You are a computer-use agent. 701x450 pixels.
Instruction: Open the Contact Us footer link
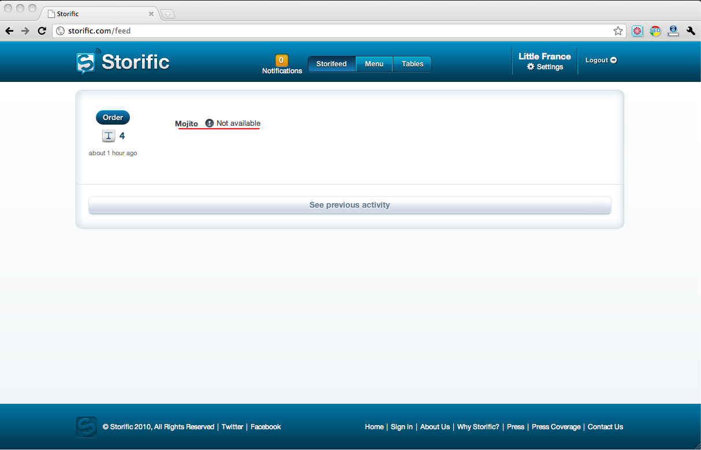click(x=605, y=427)
